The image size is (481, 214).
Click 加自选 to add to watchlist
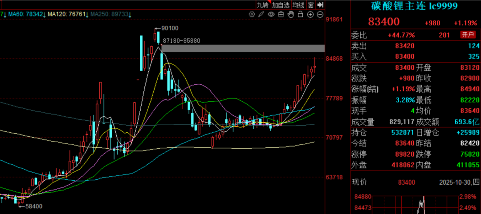[x=281, y=5]
